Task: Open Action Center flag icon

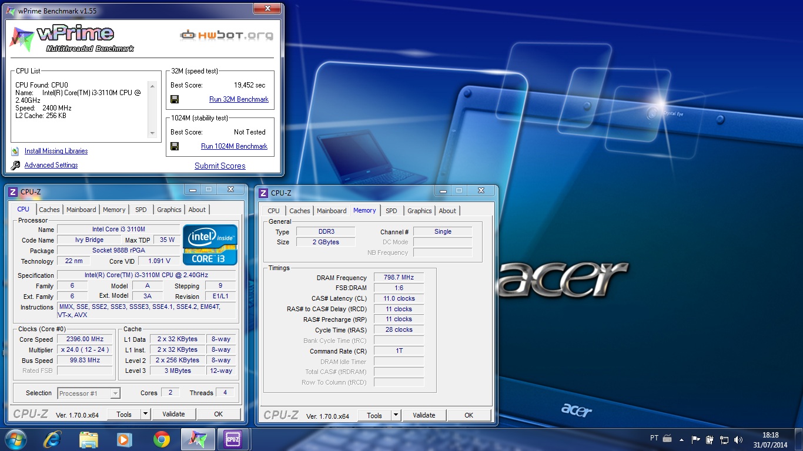Action: tap(696, 439)
